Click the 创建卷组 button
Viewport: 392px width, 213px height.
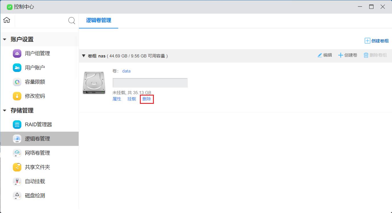pyautogui.click(x=377, y=41)
